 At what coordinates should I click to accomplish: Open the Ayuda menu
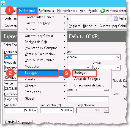click(93, 11)
